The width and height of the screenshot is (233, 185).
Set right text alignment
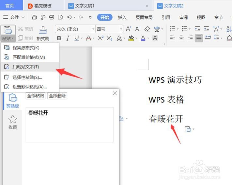pyautogui.click(x=190, y=38)
